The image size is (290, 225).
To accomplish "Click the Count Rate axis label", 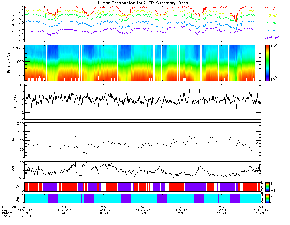I will [13, 24].
